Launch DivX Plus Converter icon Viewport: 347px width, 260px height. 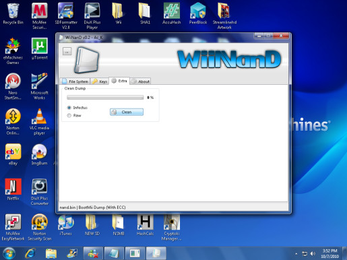click(40, 192)
